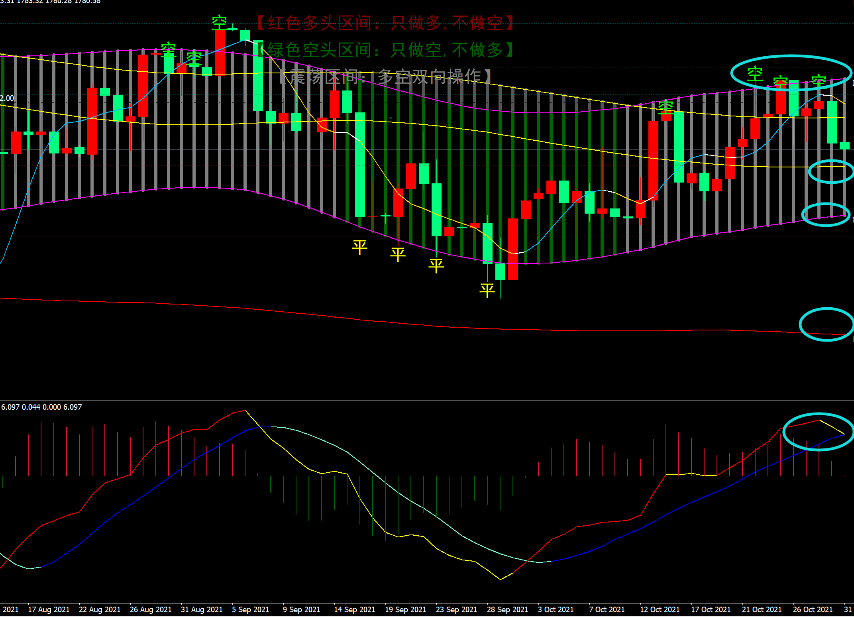Select the yellow 平 marker below the 14 Sep candle

[x=359, y=247]
